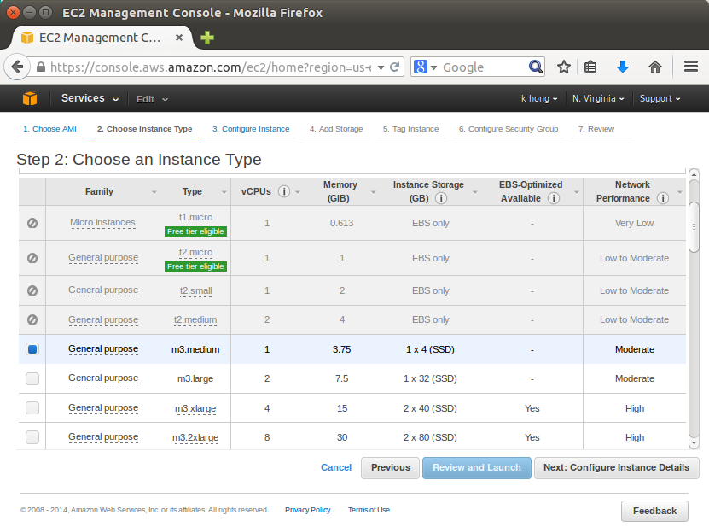Click the vCPUs info icon
Screen dimensions: 709x527
[x=284, y=191]
